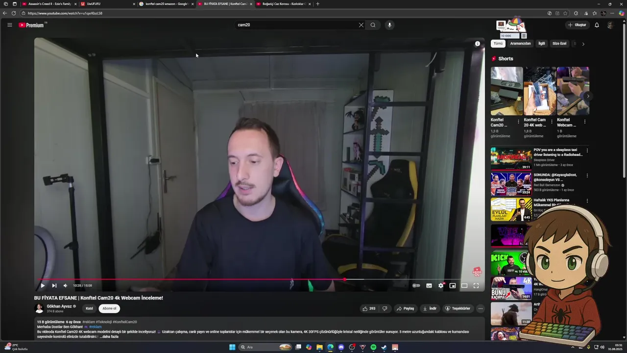Subscribe using Abone ol button
This screenshot has height=353, width=627.
pos(109,308)
